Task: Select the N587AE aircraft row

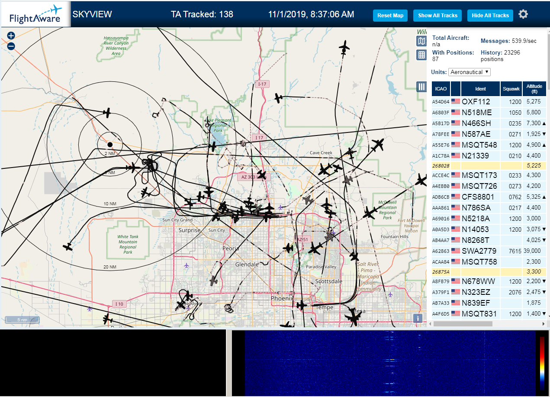Action: [x=489, y=134]
